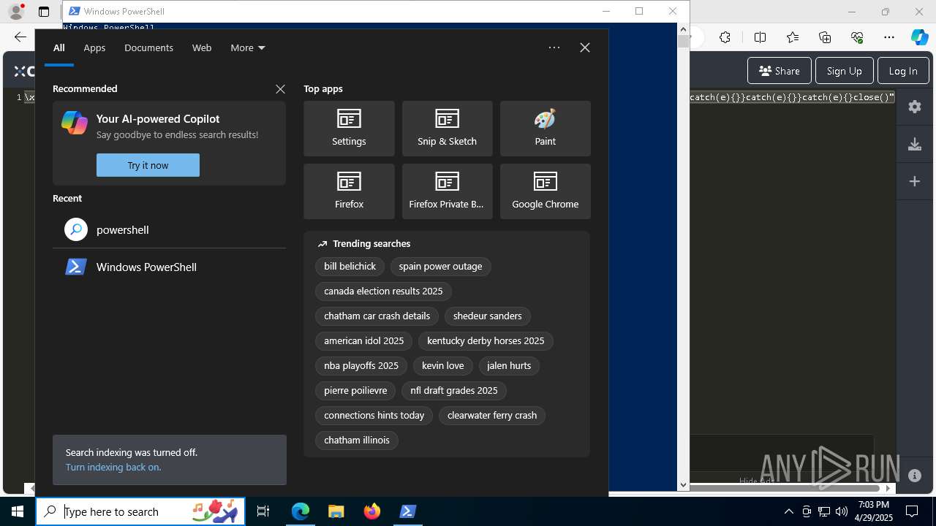Search trending 'shedeur sanders'

487,316
